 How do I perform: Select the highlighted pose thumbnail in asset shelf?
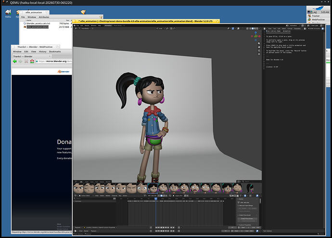click(153, 188)
